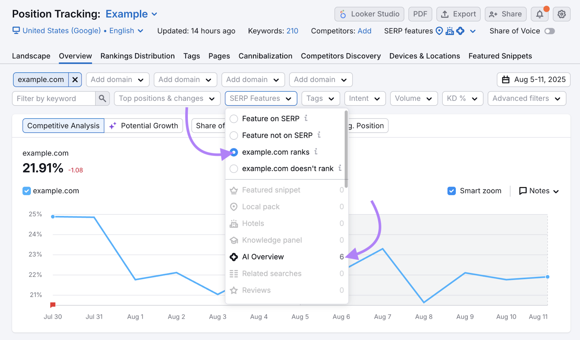Click the keyword search magnifier icon

[103, 98]
